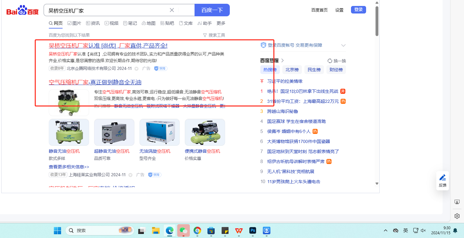
Task: Click the 反馈 feedback pencil button
Action: [443, 181]
